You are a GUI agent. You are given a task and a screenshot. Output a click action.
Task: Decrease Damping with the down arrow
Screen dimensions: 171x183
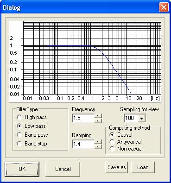[x=98, y=146]
